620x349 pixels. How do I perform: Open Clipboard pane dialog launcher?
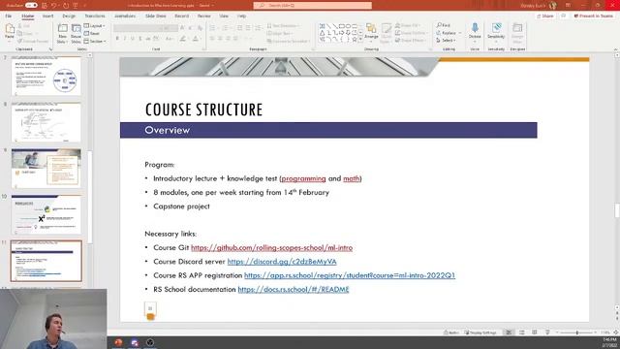pyautogui.click(x=50, y=49)
